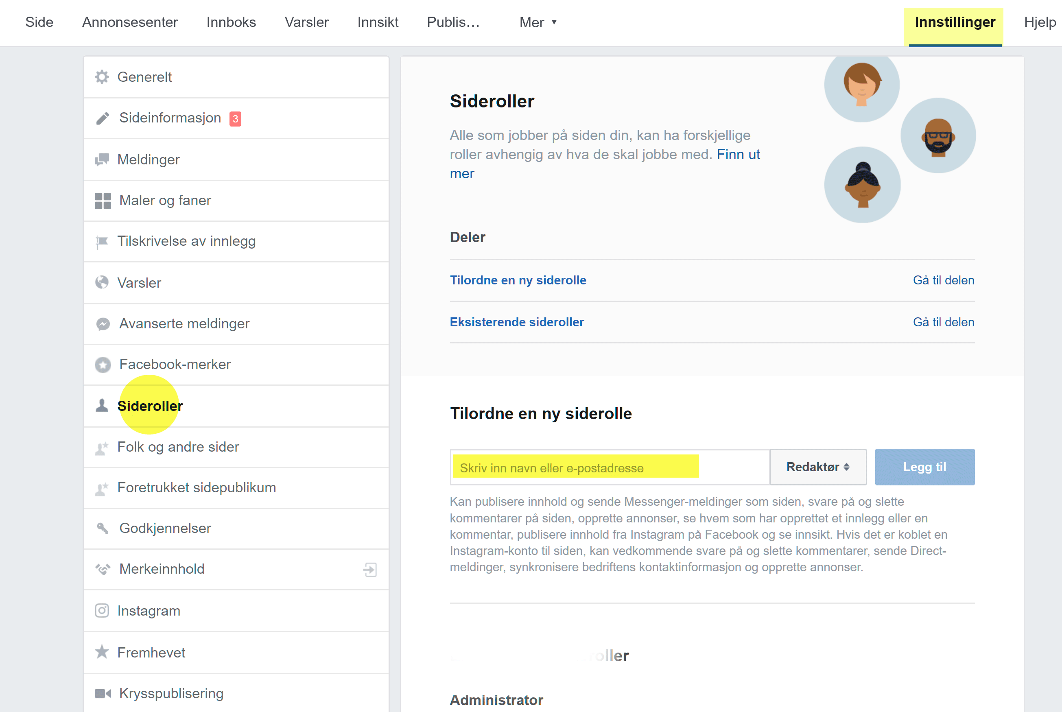
Task: Select Generelt in settings sidebar
Action: coord(236,77)
